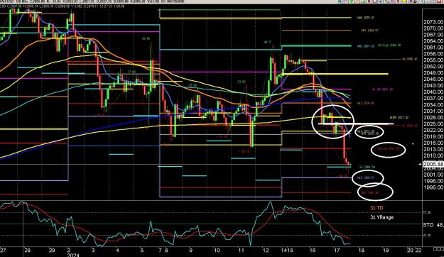Screen dimensions: 444x257
Task: Select the 2055.00 price axis label
Action: point(433,60)
